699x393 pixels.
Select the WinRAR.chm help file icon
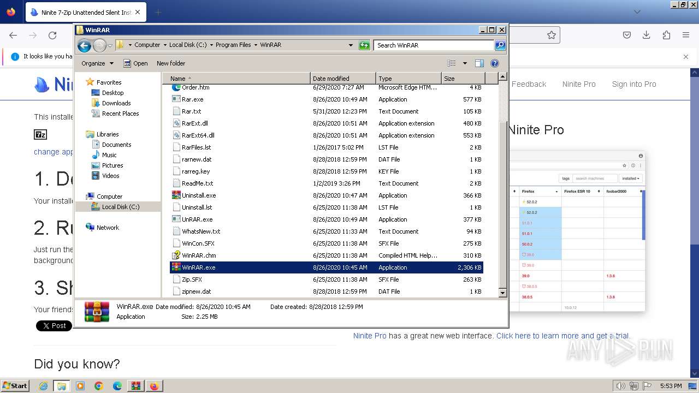pyautogui.click(x=176, y=255)
